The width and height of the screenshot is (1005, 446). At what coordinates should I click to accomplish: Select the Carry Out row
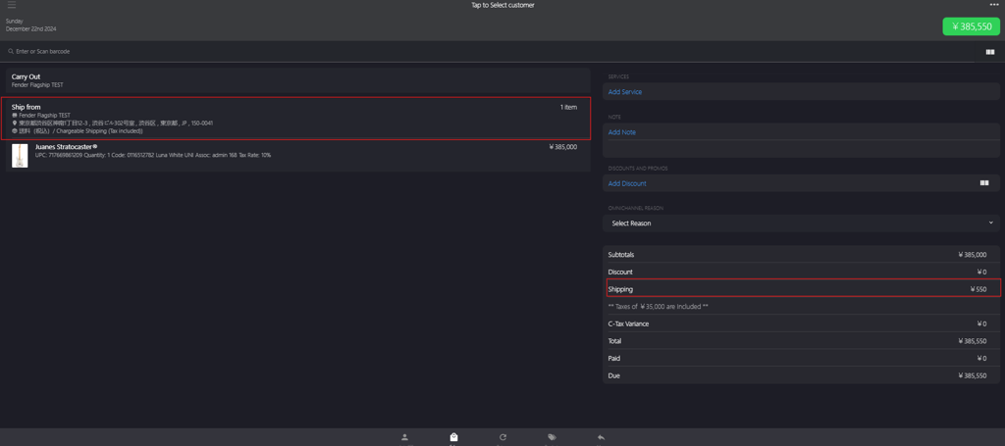298,80
